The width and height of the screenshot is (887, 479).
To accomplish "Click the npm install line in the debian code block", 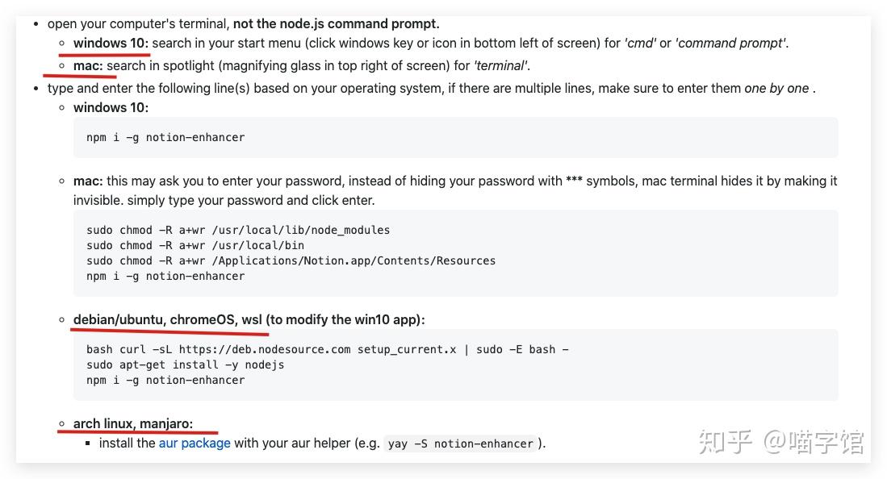I will tap(165, 380).
